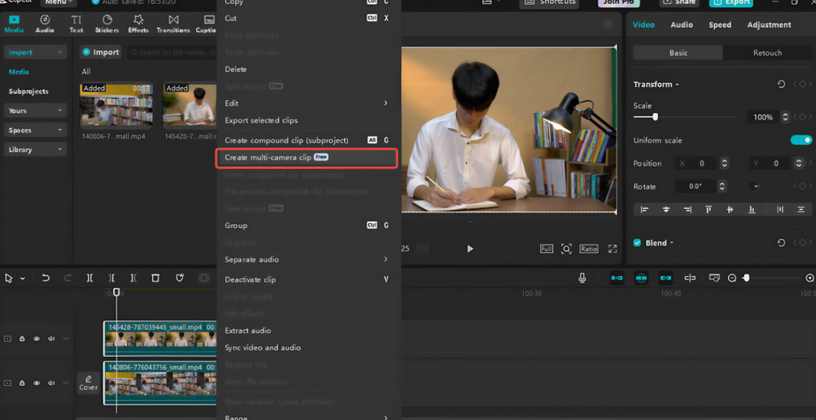Delete left of playhead tool
This screenshot has height=420, width=816.
tap(111, 278)
